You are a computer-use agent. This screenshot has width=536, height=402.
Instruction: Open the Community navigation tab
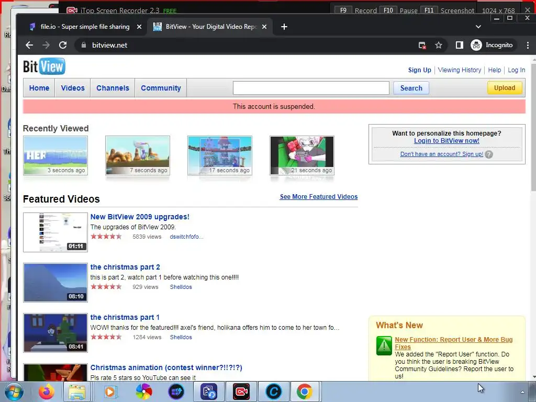(x=161, y=88)
